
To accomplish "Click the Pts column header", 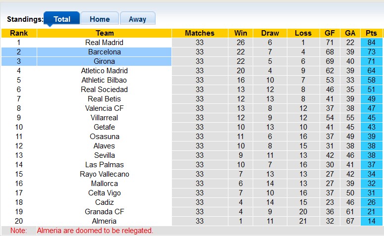I will click(x=371, y=33).
